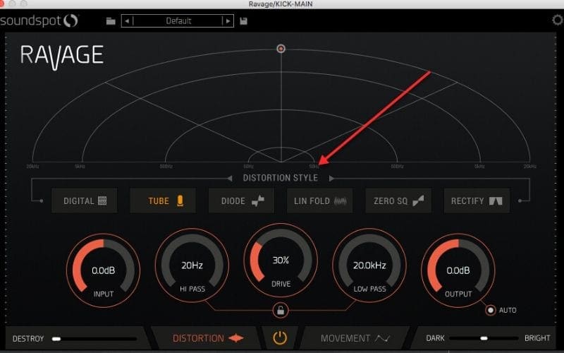This screenshot has height=353, width=564.
Task: Click the left arrow beside DISTORTION STYLE
Action: (x=230, y=179)
